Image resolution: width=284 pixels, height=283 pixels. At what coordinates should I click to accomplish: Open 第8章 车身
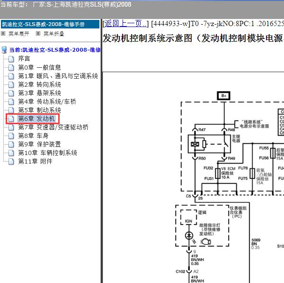tap(33, 136)
